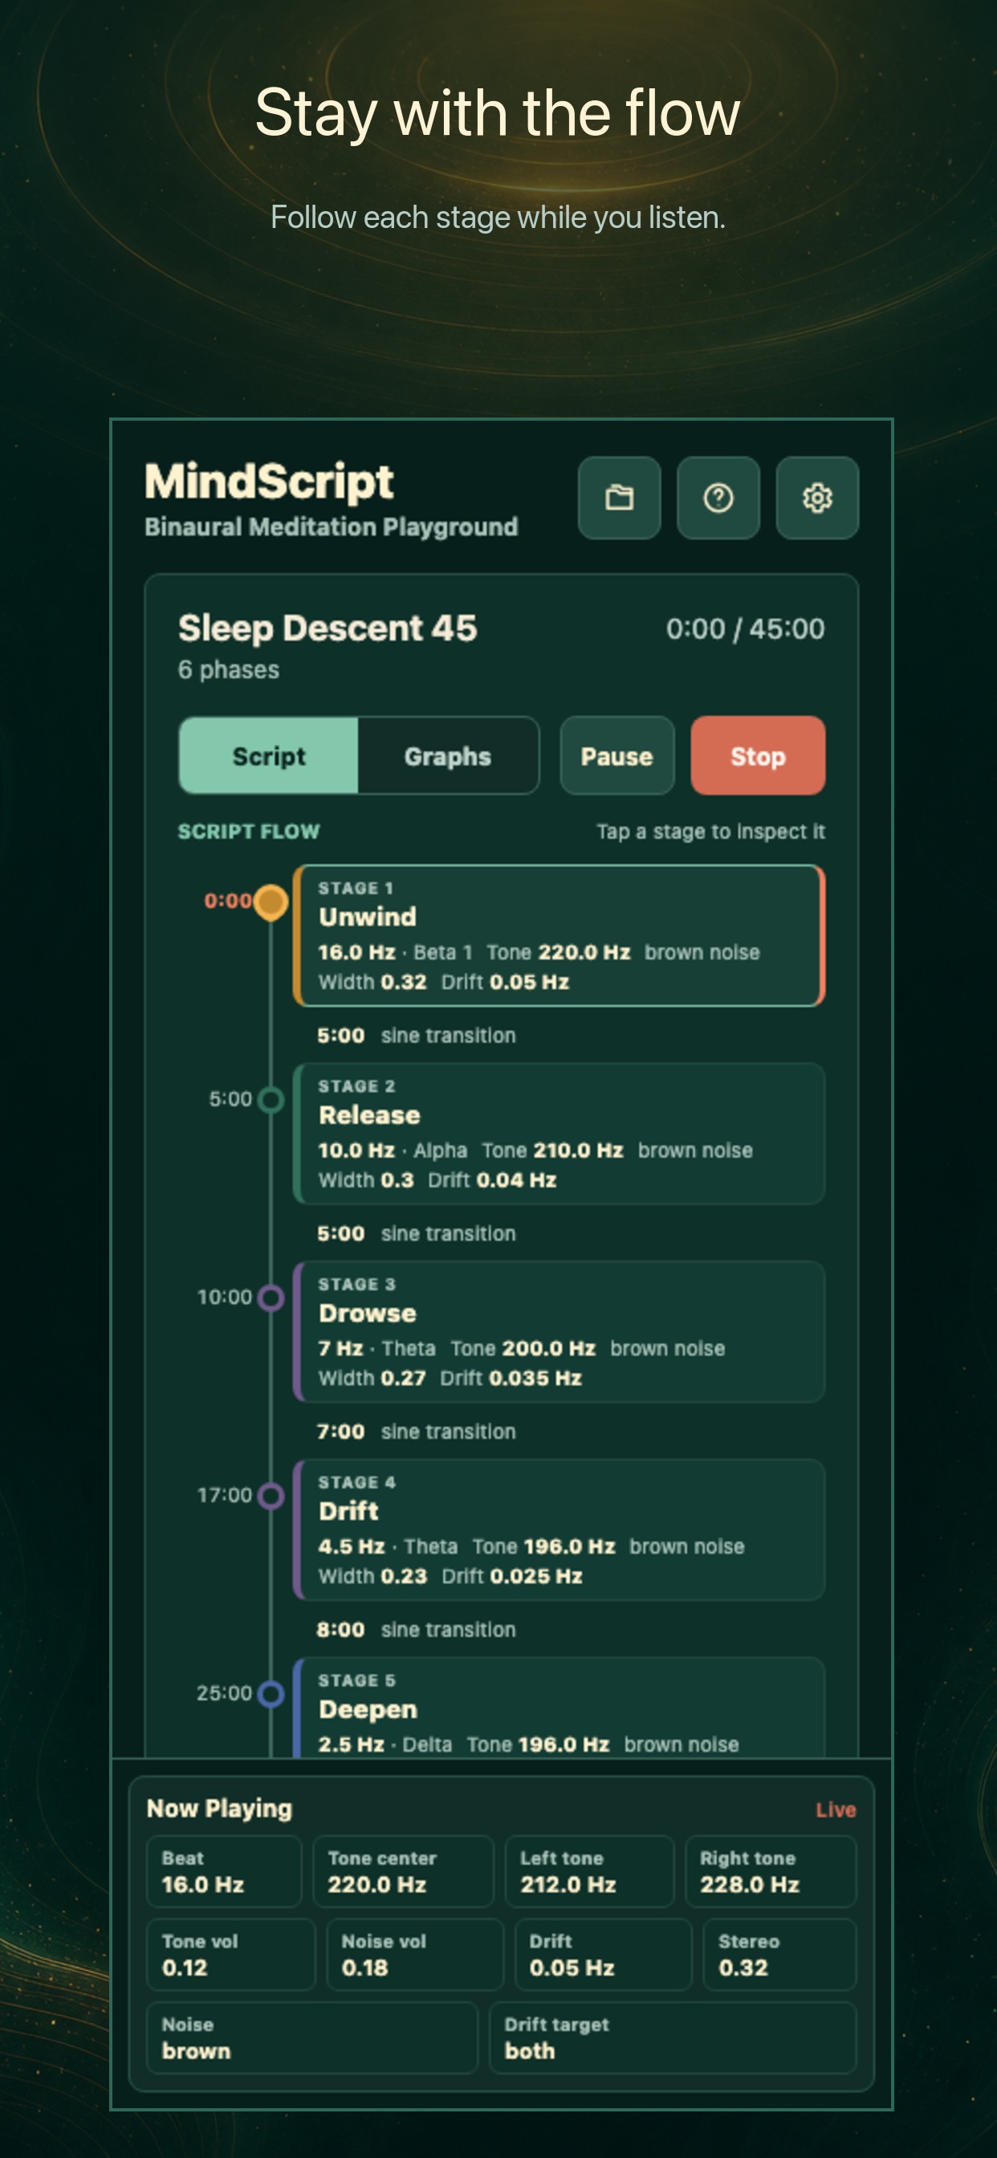Viewport: 997px width, 2158px height.
Task: Pause the playback
Action: pyautogui.click(x=617, y=755)
